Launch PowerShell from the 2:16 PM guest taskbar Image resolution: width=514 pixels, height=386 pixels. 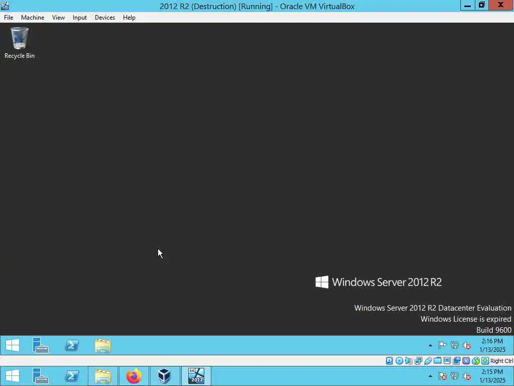[72, 345]
